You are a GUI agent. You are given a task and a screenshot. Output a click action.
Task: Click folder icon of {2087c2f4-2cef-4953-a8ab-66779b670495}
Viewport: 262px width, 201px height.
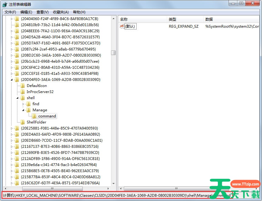coord(17,49)
